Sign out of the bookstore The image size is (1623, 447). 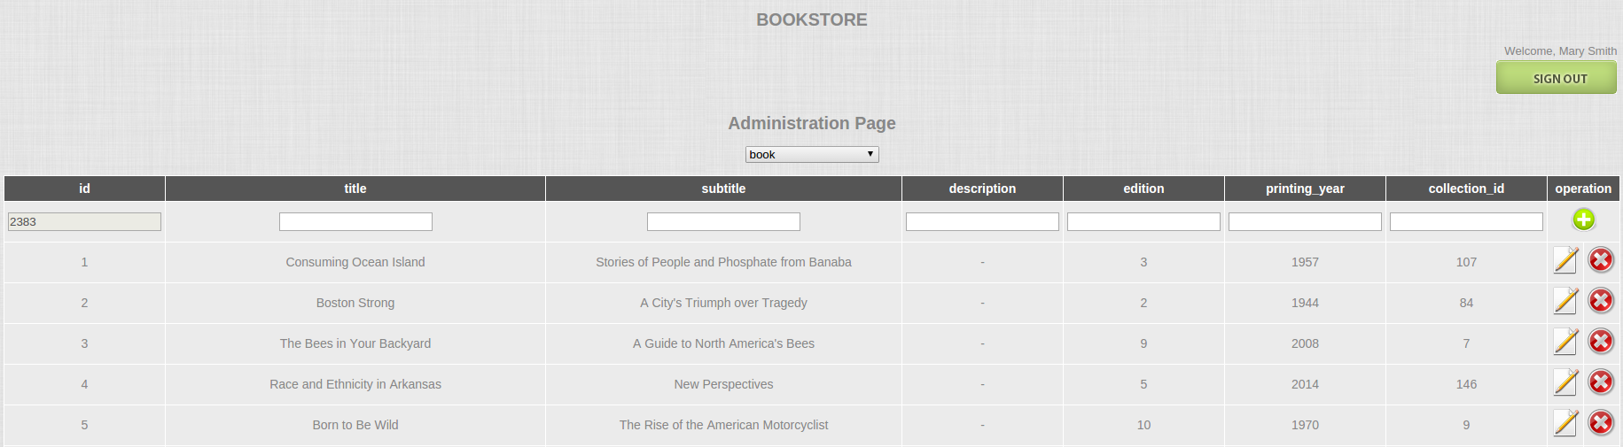click(1557, 78)
